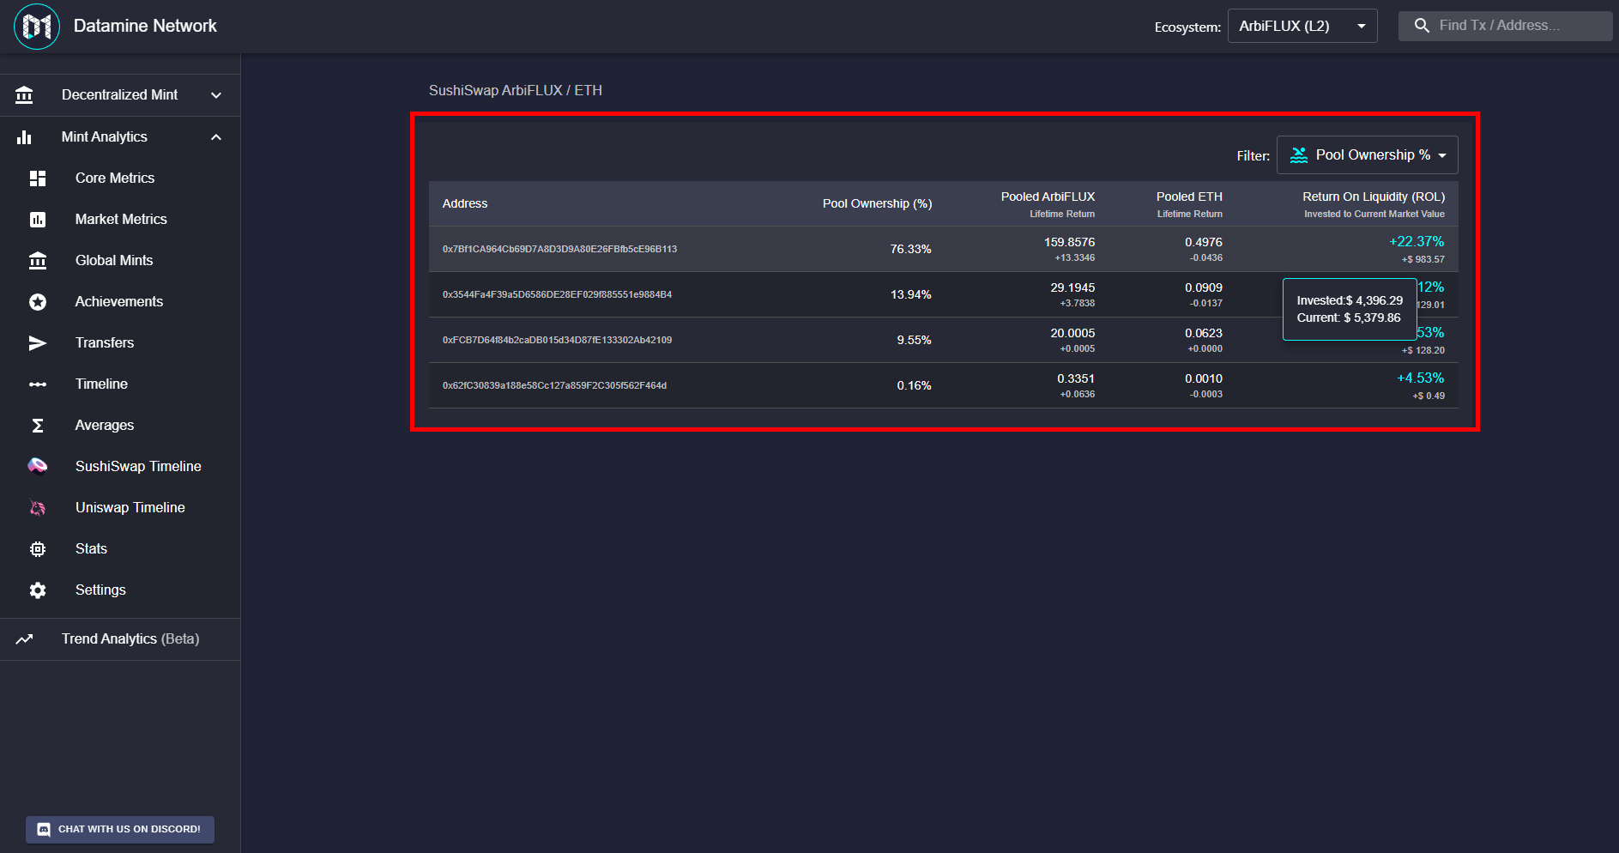Click the Trend Analytics trending arrow icon
1619x853 pixels.
[x=24, y=639]
